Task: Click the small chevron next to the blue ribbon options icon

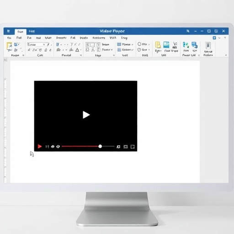Action: tap(219, 37)
